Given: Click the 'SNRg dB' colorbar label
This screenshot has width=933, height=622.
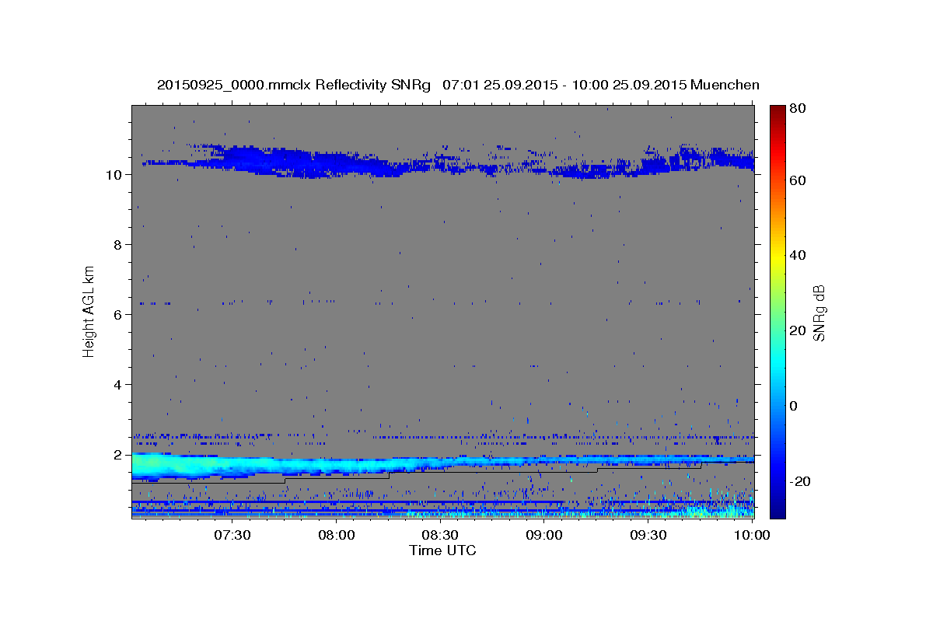Looking at the screenshot, I should pyautogui.click(x=819, y=312).
